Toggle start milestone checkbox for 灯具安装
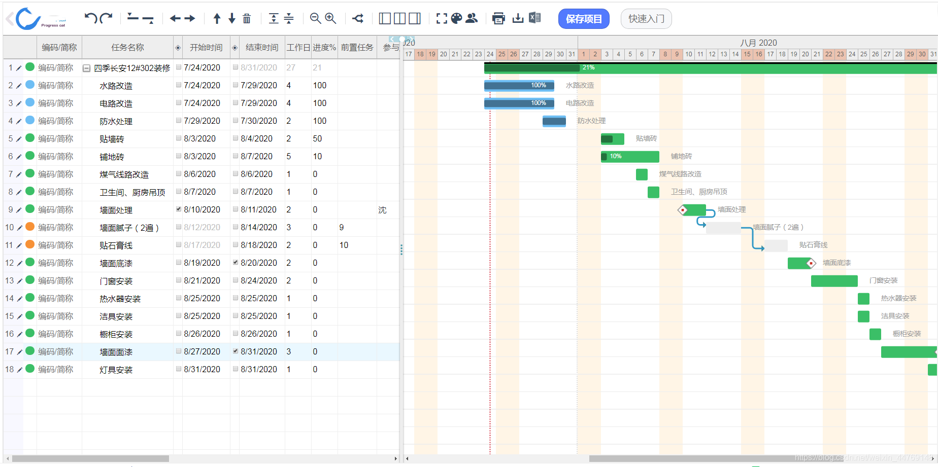 179,369
